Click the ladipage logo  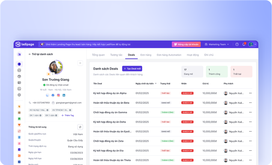(25, 44)
